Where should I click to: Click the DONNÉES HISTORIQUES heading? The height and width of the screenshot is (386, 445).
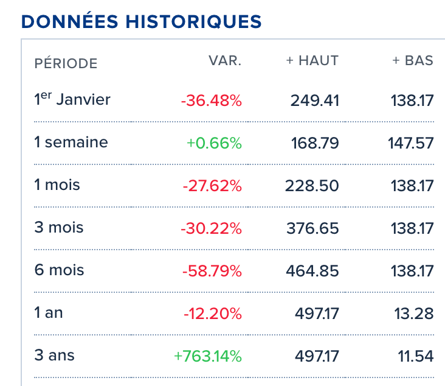pyautogui.click(x=142, y=22)
